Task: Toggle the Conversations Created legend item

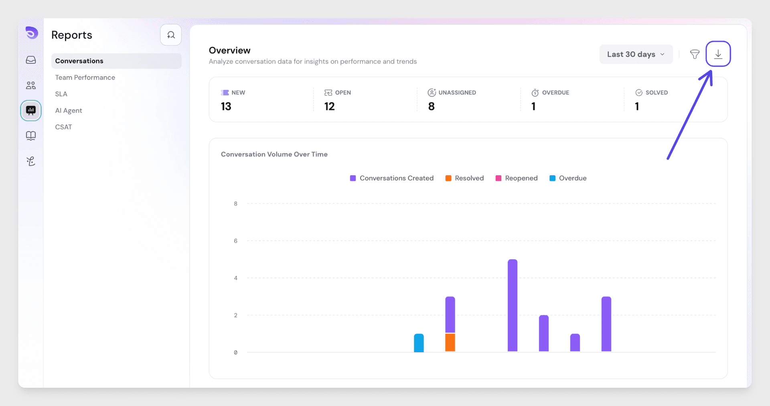Action: tap(391, 178)
